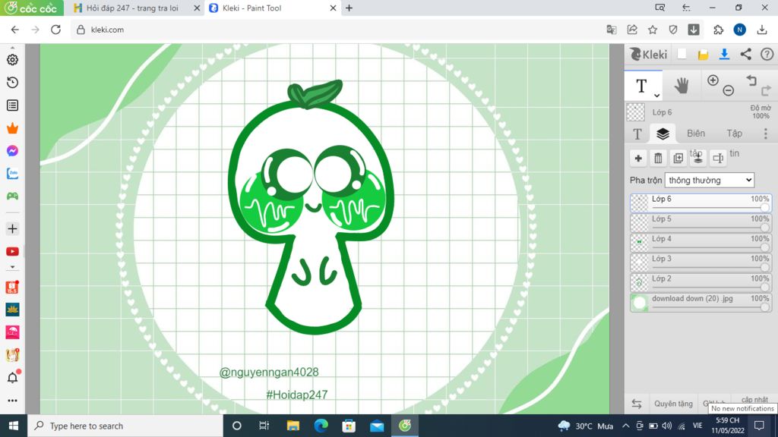The width and height of the screenshot is (778, 437).
Task: Add a sidebar shortcut with plus icon
Action: 12,229
